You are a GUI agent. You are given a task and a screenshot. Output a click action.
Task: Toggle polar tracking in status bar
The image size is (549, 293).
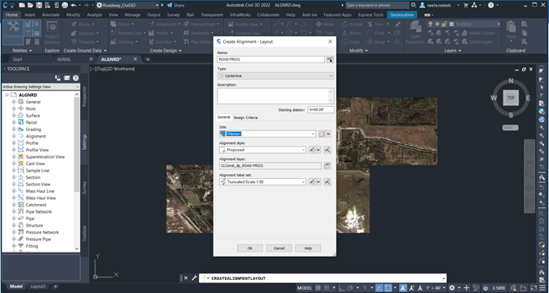(350, 288)
